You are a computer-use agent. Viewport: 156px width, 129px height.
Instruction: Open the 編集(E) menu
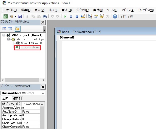pos(26,10)
